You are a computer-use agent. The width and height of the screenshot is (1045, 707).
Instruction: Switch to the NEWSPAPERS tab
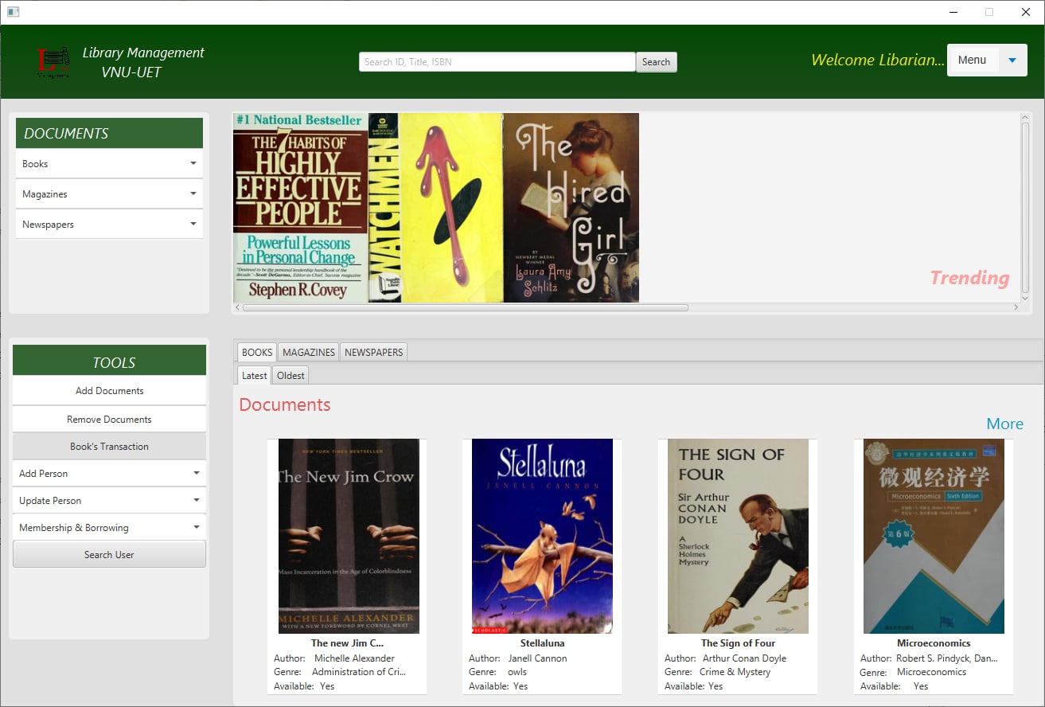(x=374, y=352)
